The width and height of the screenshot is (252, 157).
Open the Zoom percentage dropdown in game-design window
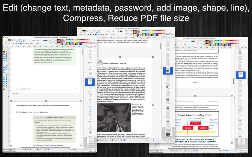152,140
